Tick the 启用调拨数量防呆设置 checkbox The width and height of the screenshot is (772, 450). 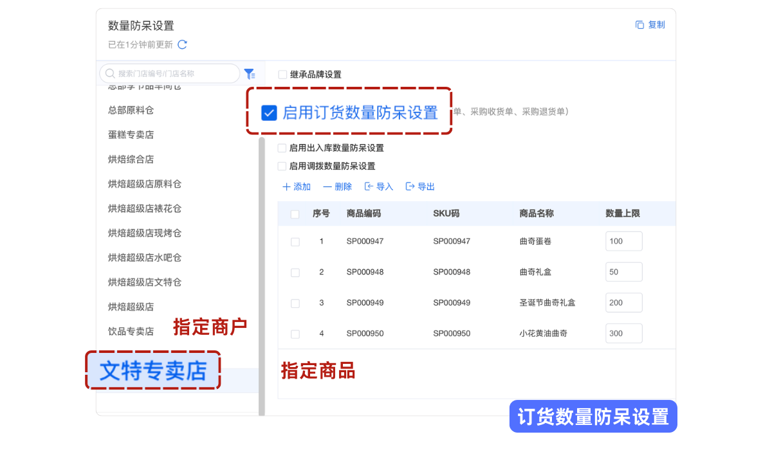coord(282,166)
